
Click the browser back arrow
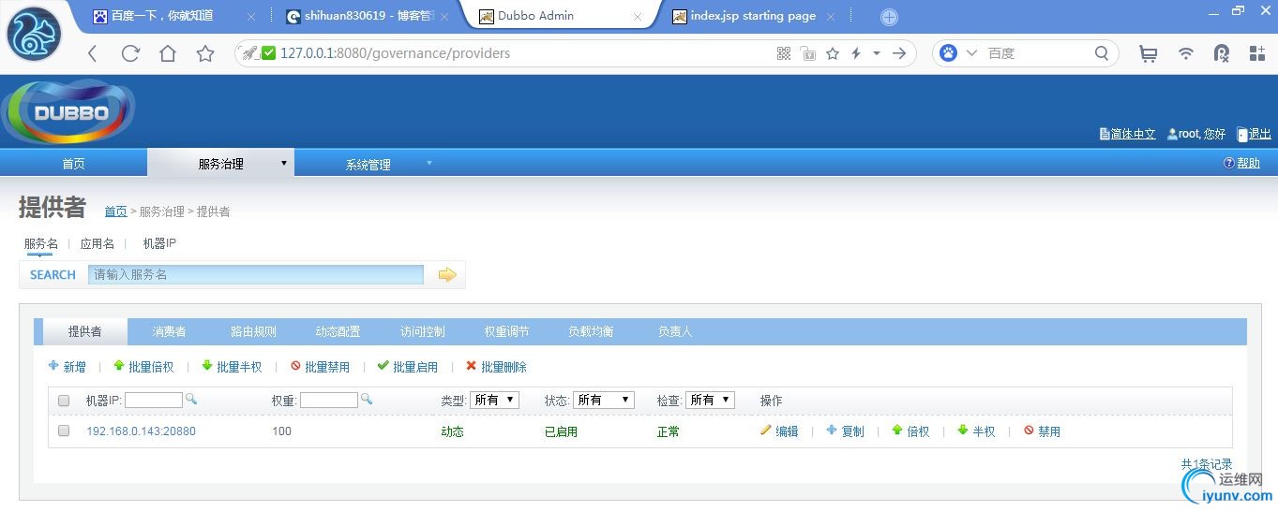(x=92, y=53)
